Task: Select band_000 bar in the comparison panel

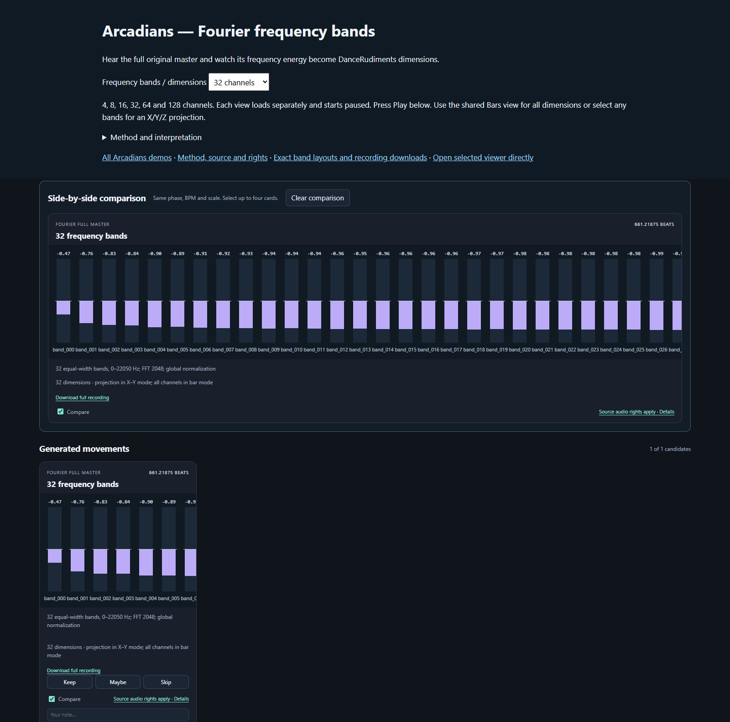Action: click(63, 301)
